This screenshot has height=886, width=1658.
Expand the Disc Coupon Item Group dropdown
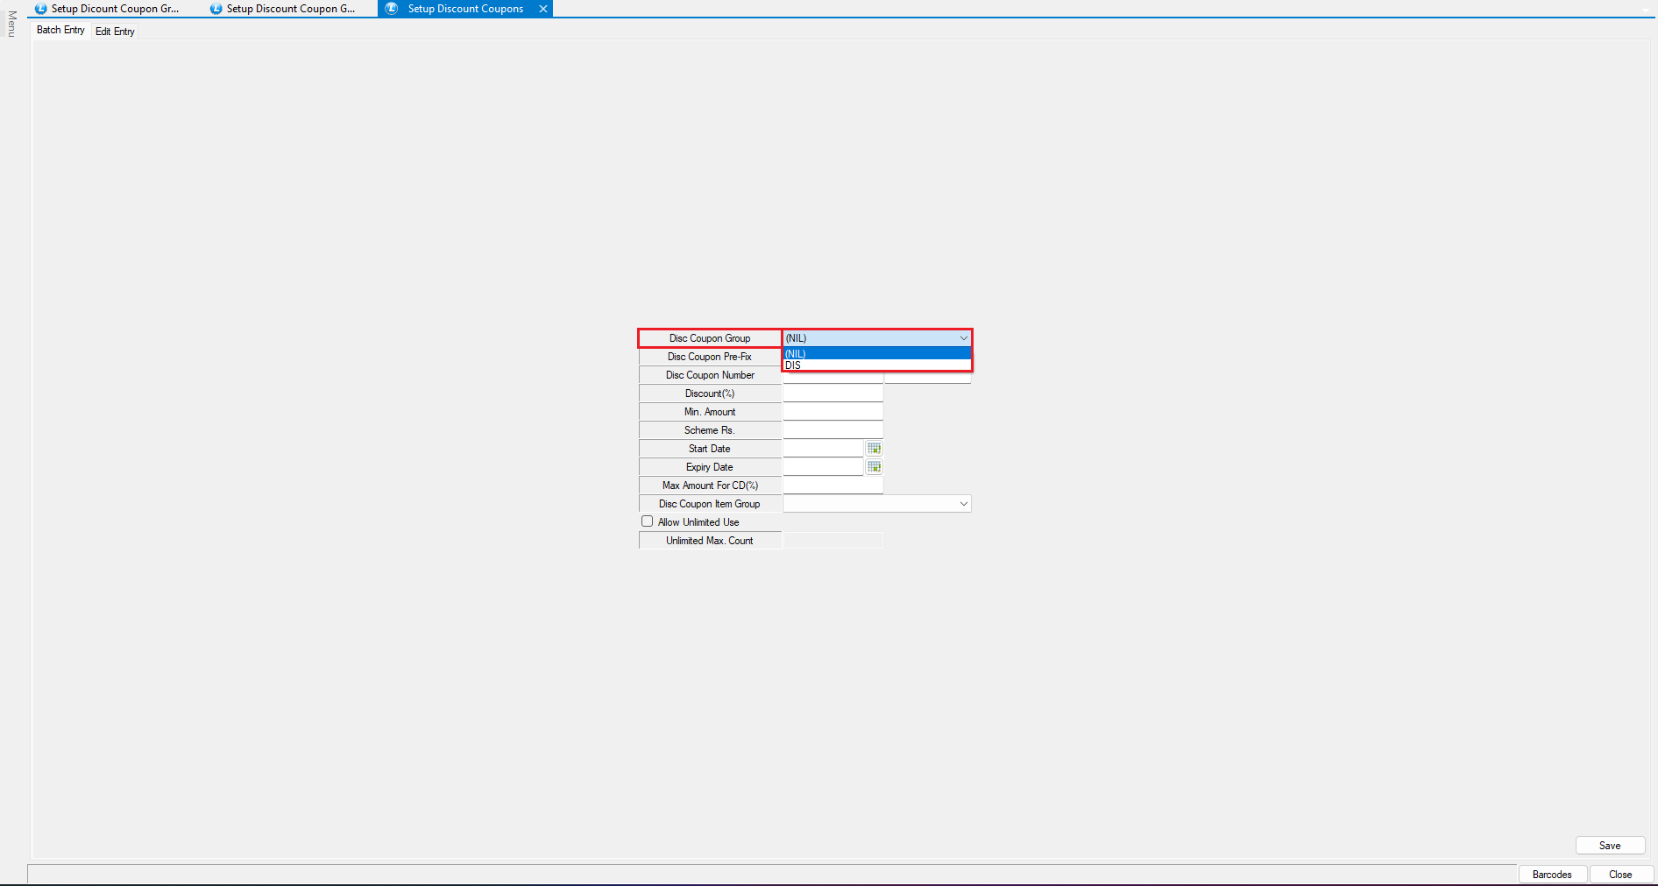click(963, 504)
